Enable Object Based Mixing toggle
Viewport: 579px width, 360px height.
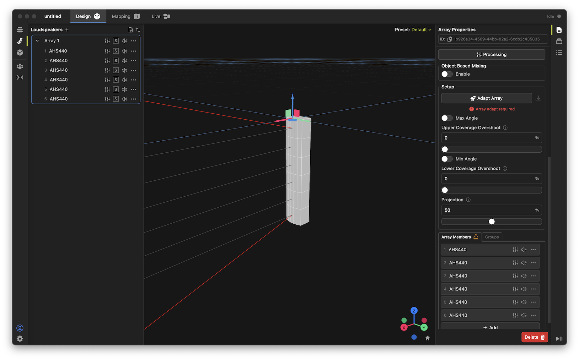pos(447,74)
